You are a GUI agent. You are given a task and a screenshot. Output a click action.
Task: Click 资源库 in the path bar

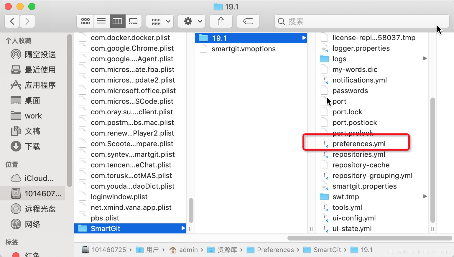(x=222, y=250)
